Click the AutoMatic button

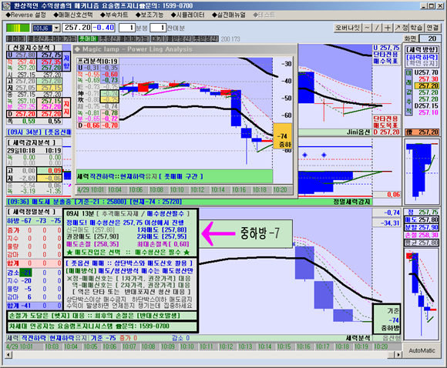(422, 350)
